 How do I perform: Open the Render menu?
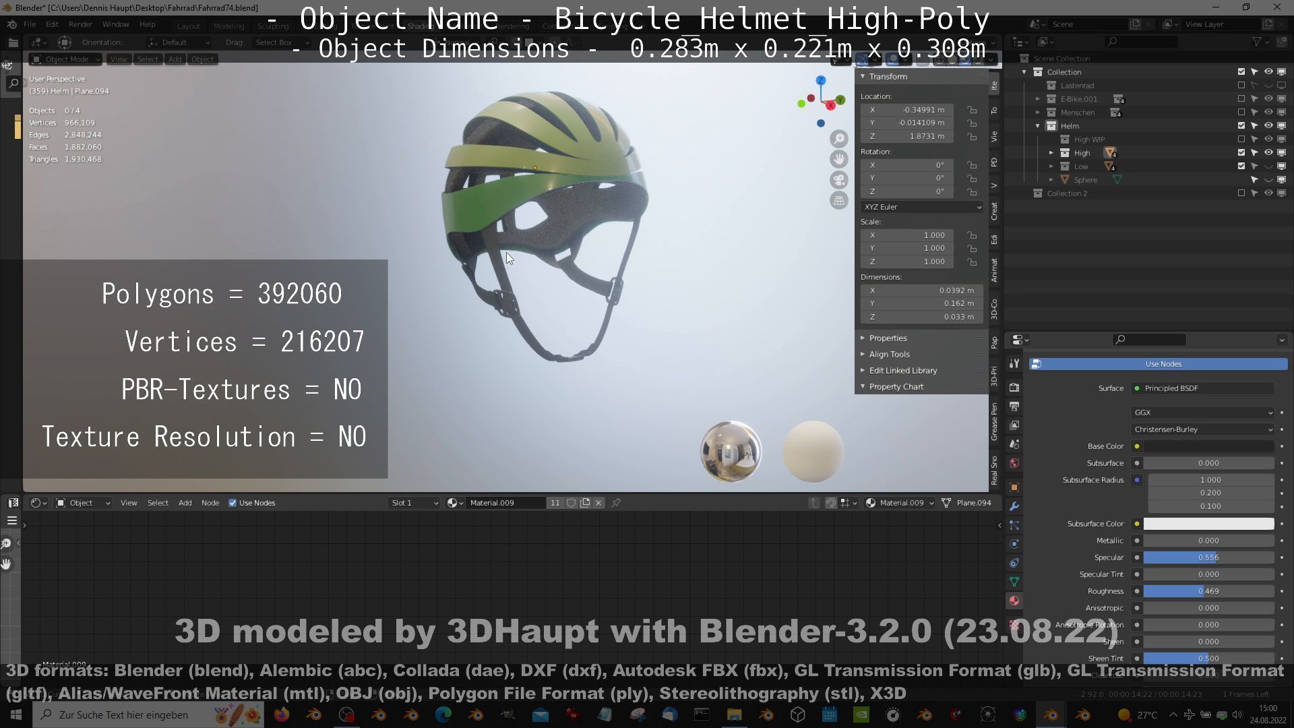click(x=80, y=24)
